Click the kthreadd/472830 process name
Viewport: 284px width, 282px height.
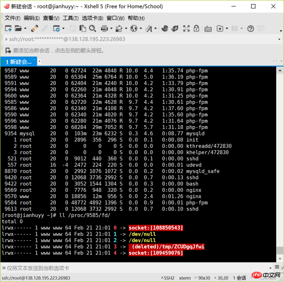click(209, 146)
